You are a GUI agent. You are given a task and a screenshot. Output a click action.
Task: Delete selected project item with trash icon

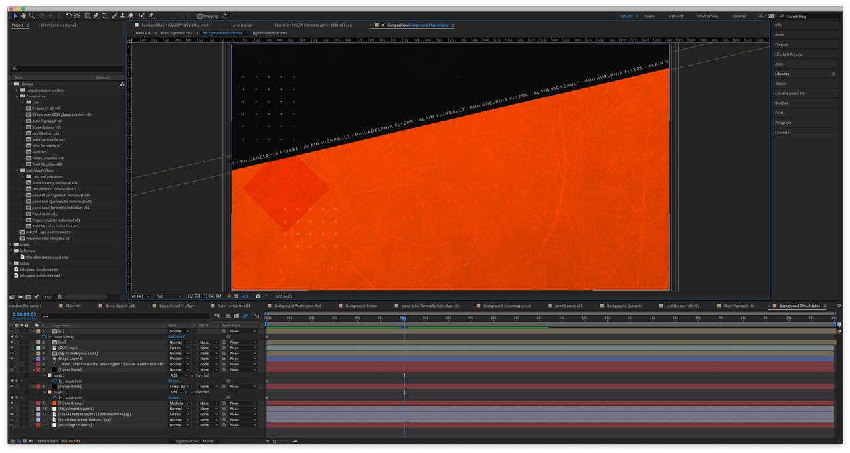coord(59,297)
